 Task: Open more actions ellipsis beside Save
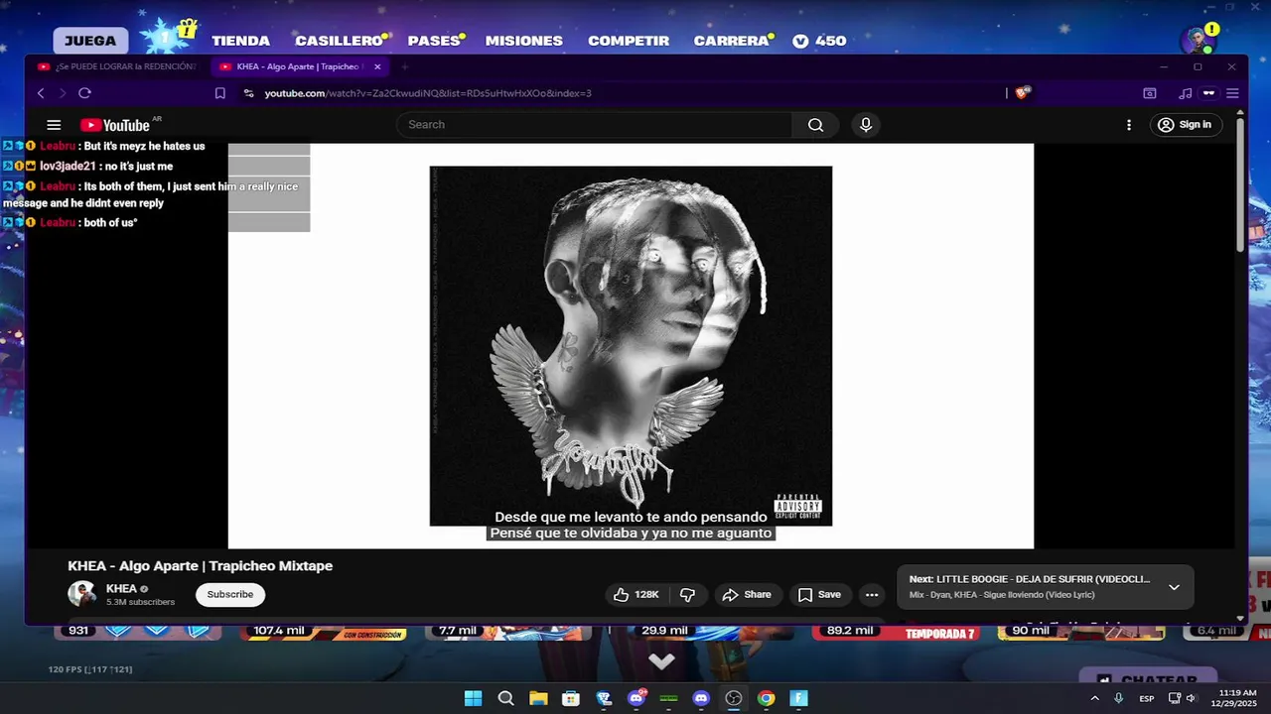point(872,594)
